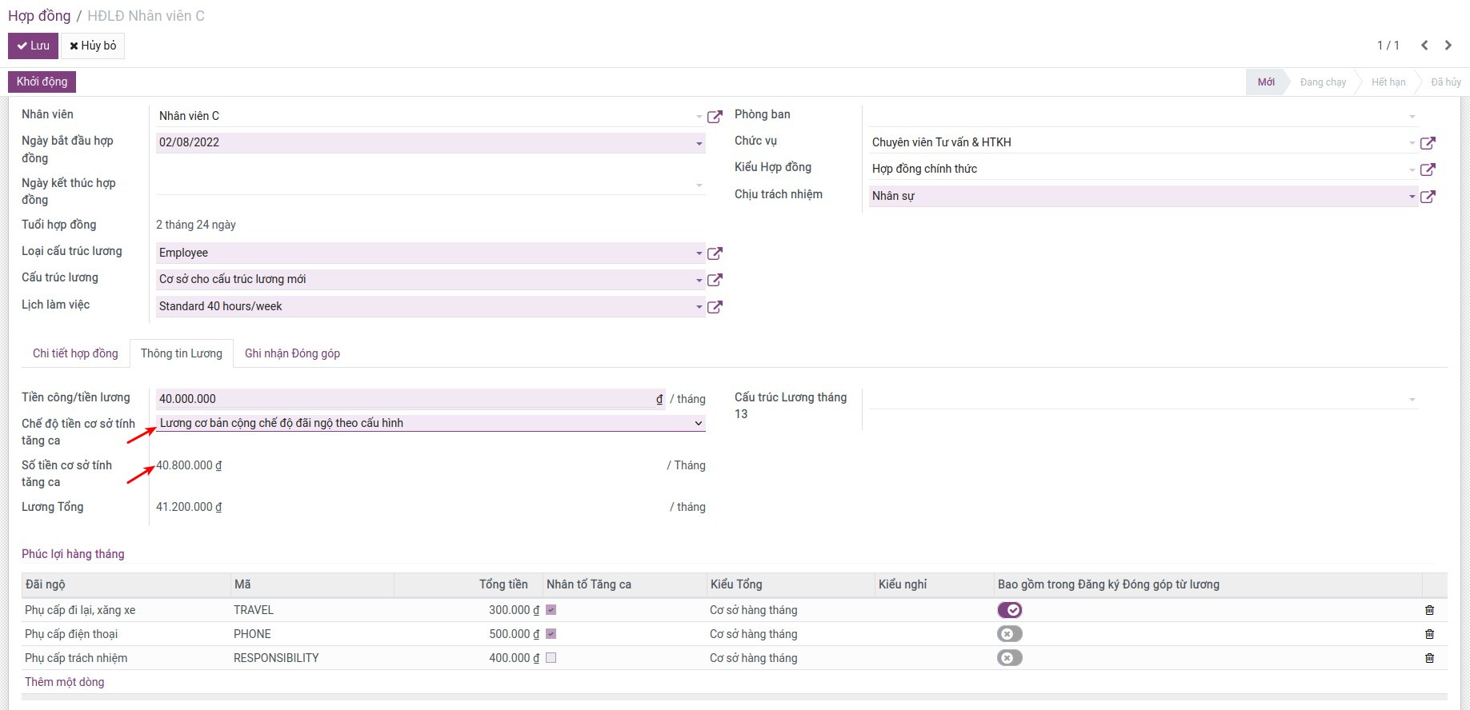Click Thêm một dòng link
1470x710 pixels.
click(x=65, y=682)
